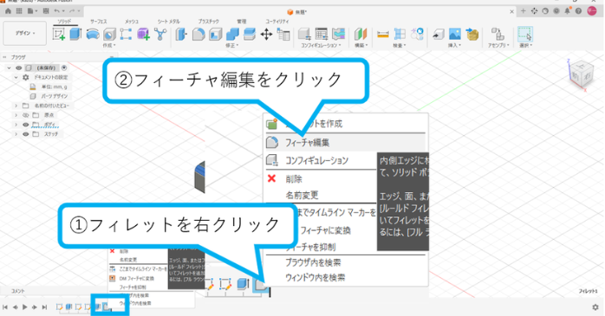This screenshot has height=316, width=605.
Task: Open the 挿入 panel dropdown
Action: [x=454, y=46]
